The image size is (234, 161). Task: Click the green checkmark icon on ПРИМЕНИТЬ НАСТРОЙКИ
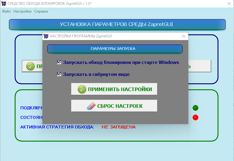(x=82, y=89)
